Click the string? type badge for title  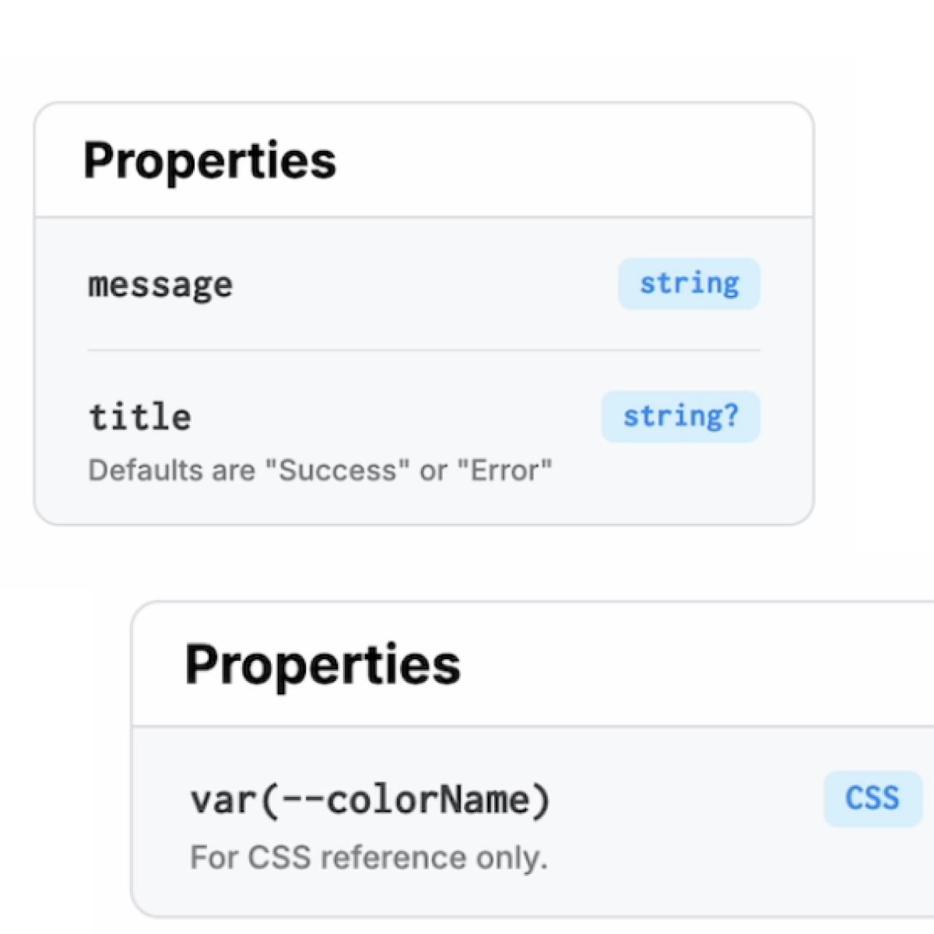[x=680, y=416]
